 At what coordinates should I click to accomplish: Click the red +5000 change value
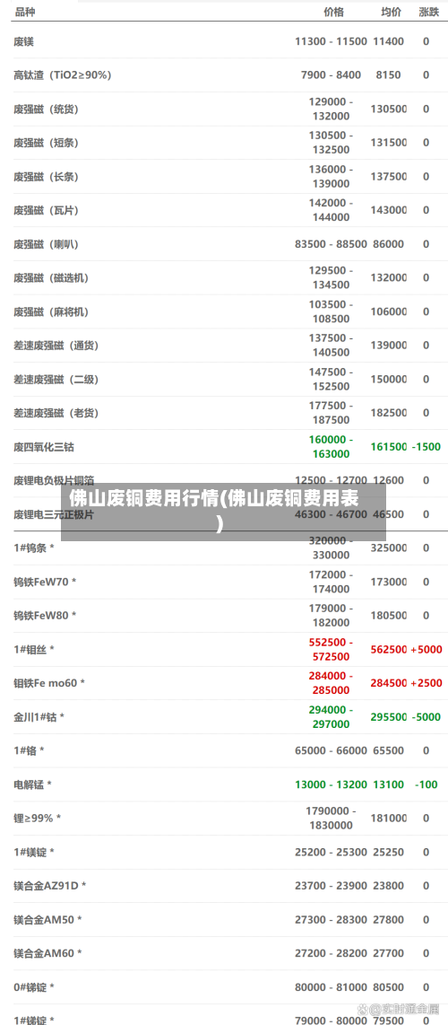[x=426, y=650]
